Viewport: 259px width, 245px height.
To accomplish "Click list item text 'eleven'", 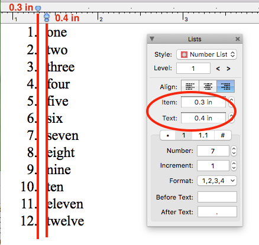I will 65,204.
